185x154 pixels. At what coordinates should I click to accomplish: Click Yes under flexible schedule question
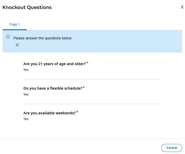click(x=26, y=95)
